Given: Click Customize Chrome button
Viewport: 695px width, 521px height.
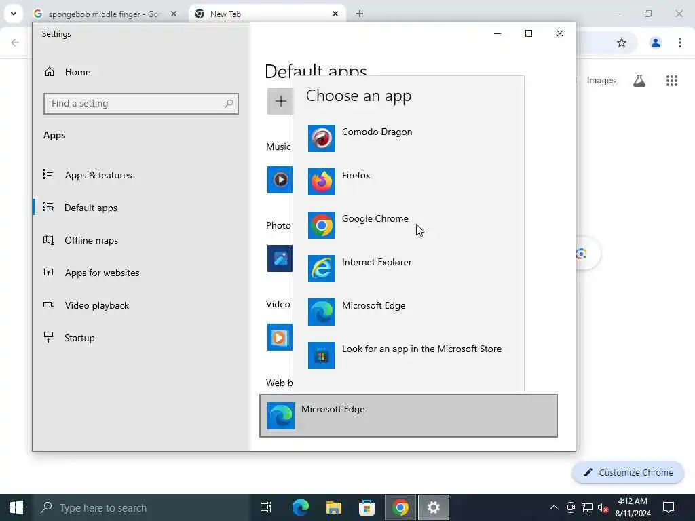Looking at the screenshot, I should 628,472.
